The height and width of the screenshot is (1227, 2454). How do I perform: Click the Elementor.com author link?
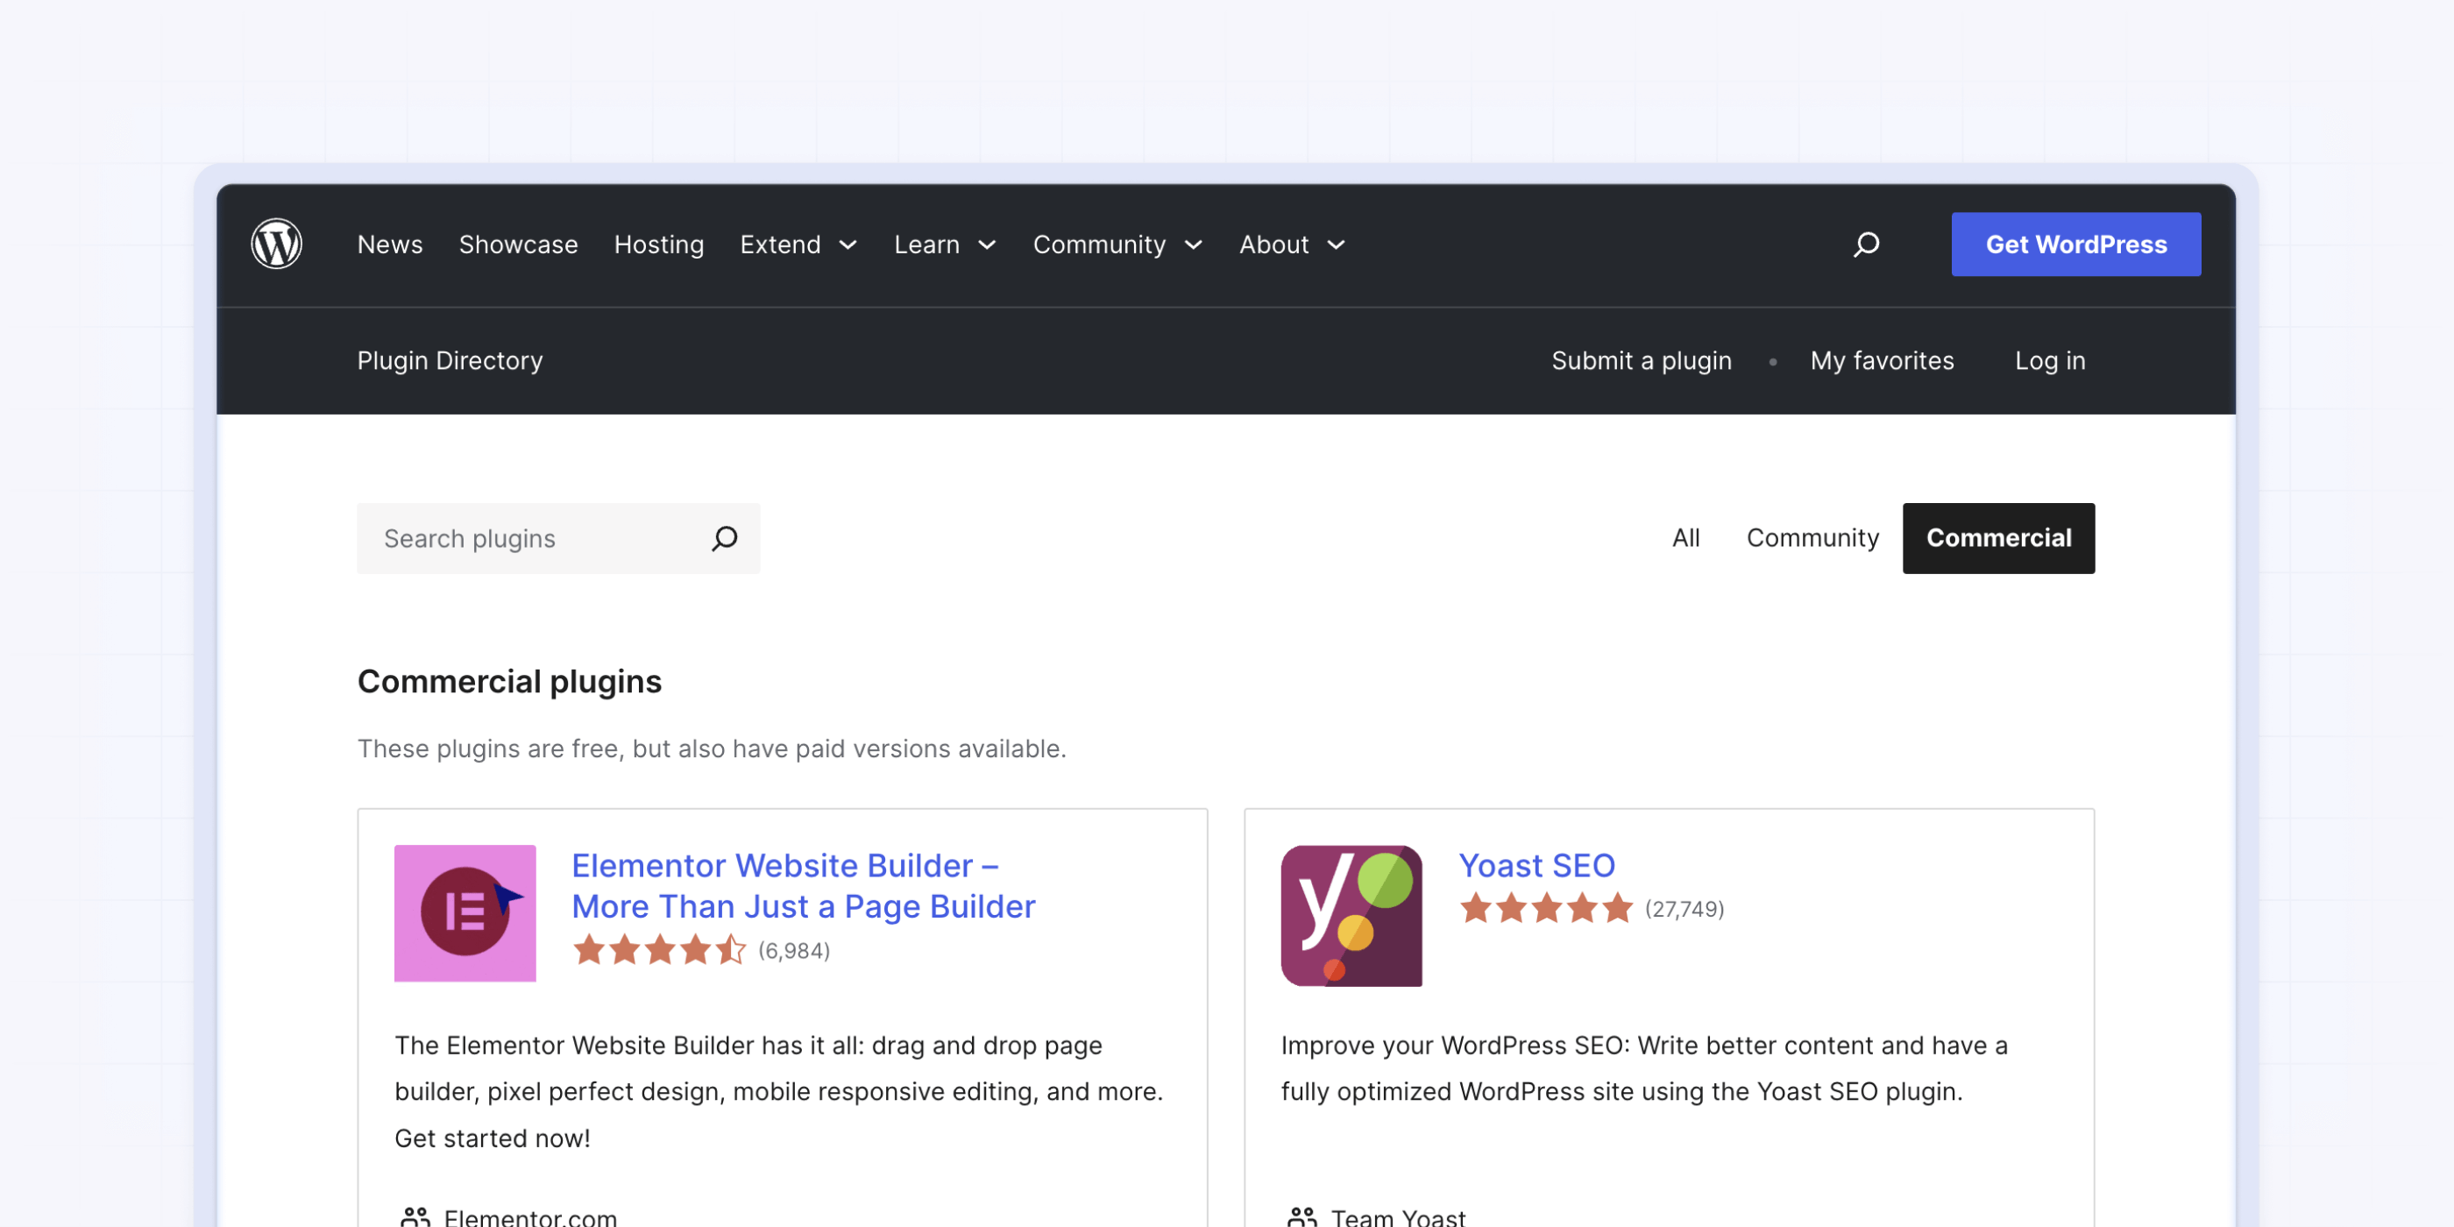[529, 1216]
